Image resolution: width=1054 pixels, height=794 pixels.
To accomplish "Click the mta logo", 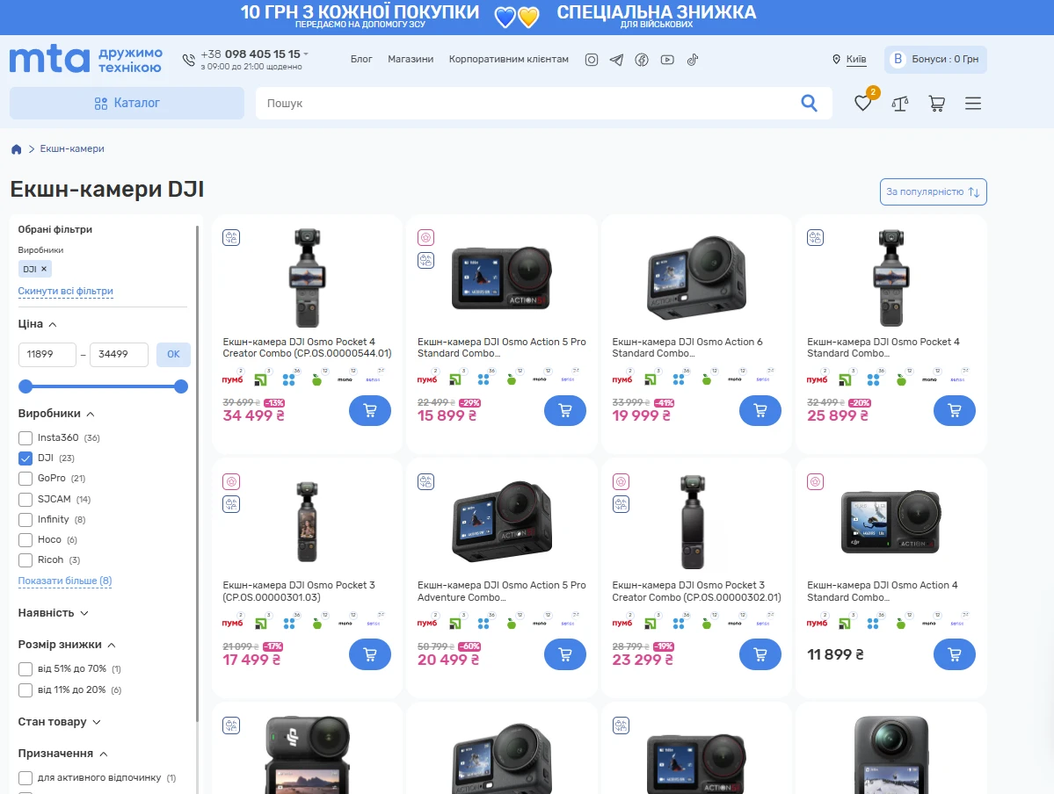I will 49,60.
